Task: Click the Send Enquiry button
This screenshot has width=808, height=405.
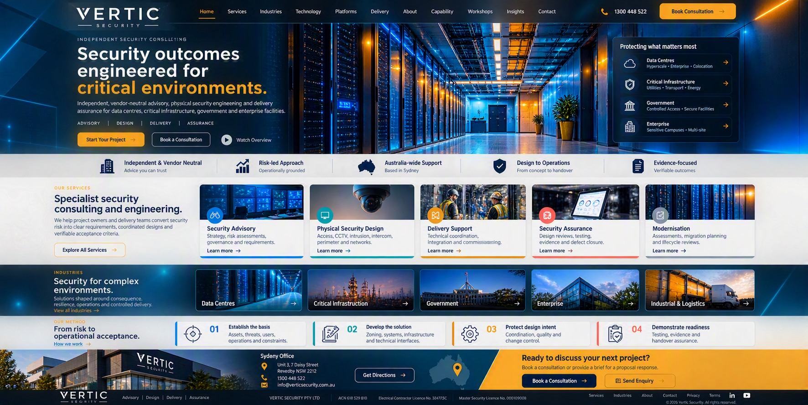Action: pos(640,381)
